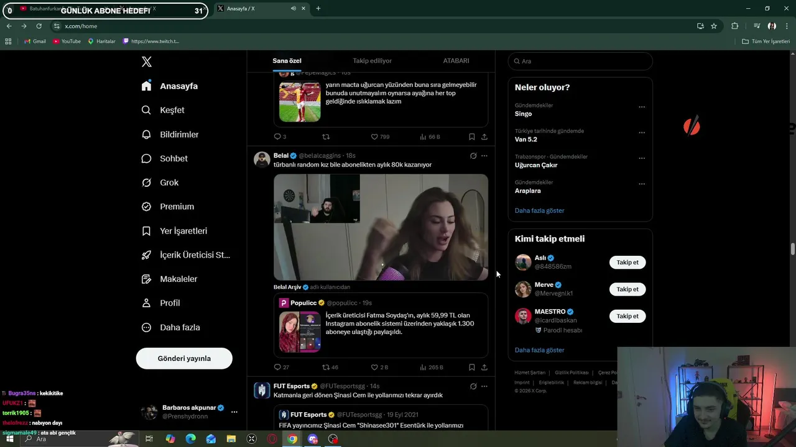
Task: Open Grok icon on Belal's post
Action: (x=473, y=156)
